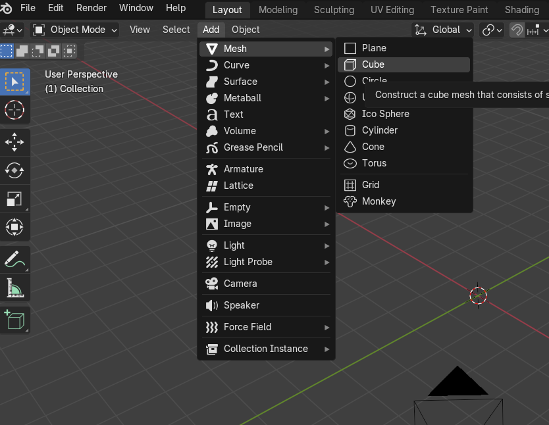This screenshot has height=425, width=549.
Task: Open the Window menu
Action: [136, 8]
